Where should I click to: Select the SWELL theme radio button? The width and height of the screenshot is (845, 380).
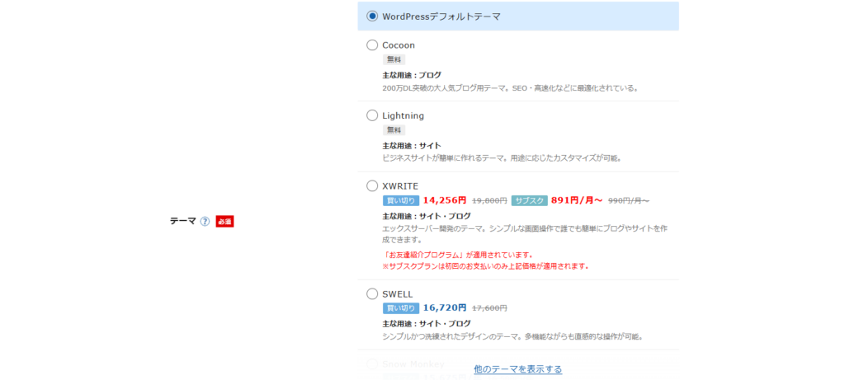point(372,294)
